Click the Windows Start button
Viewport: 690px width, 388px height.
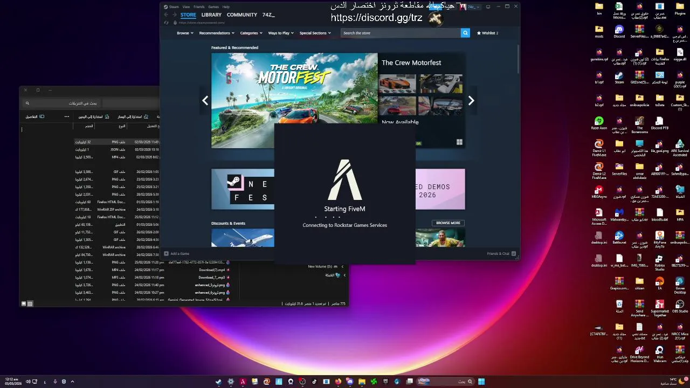point(481,382)
